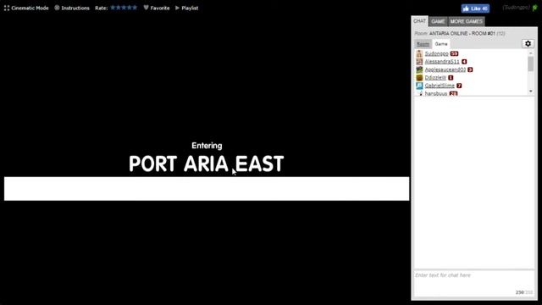Select the Game chat sub-tab
Screen dimensions: 542x305
point(441,44)
